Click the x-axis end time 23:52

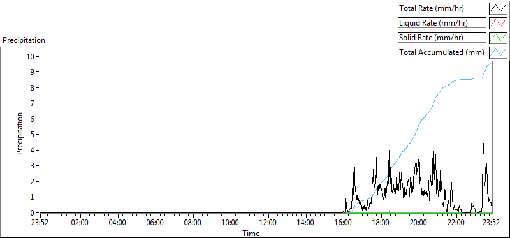(x=492, y=223)
